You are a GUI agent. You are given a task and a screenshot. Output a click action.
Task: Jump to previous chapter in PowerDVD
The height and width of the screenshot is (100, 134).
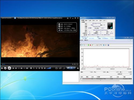tap(13, 68)
